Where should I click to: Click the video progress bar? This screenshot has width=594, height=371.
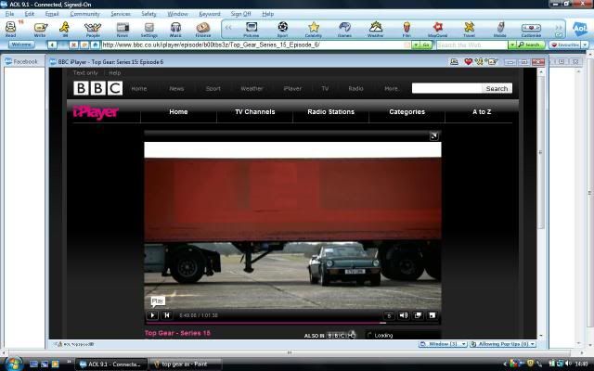coord(292,323)
